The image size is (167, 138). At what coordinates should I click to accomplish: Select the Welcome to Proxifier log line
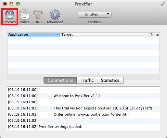[83, 96]
